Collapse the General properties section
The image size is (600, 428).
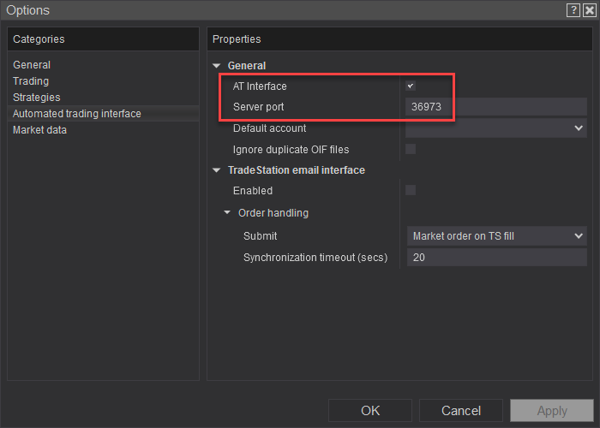[x=217, y=66]
